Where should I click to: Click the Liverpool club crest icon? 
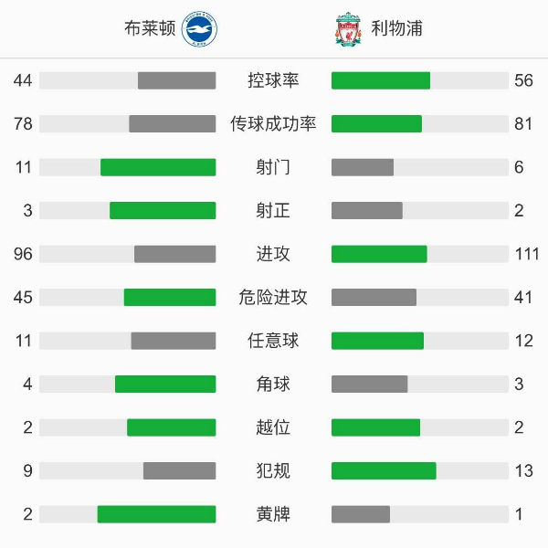point(348,29)
